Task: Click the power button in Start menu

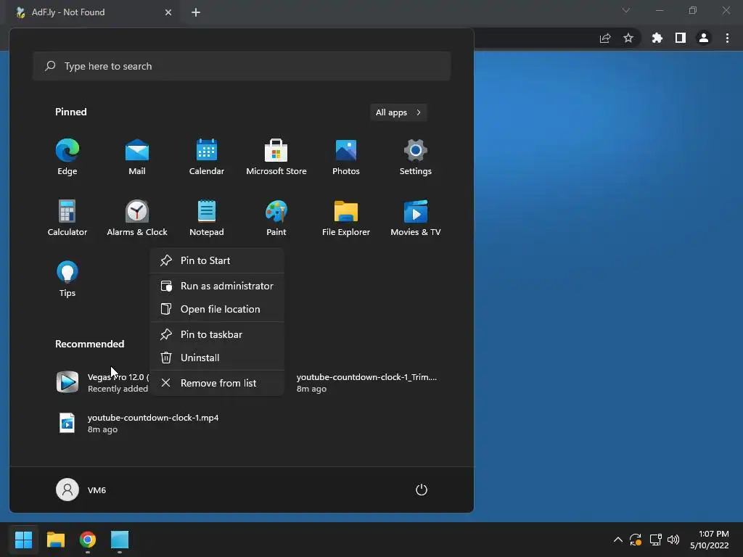Action: pyautogui.click(x=422, y=490)
